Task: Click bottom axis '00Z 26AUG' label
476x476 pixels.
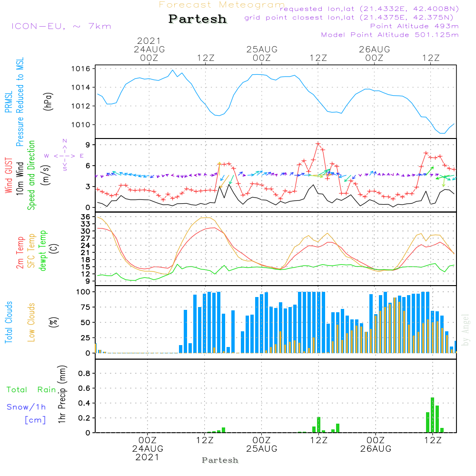Action: click(x=376, y=445)
